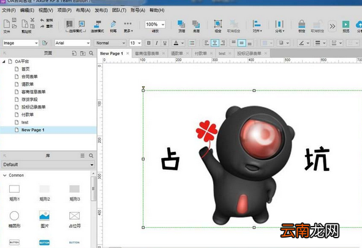Close the New Page 1 tab

click(127, 53)
